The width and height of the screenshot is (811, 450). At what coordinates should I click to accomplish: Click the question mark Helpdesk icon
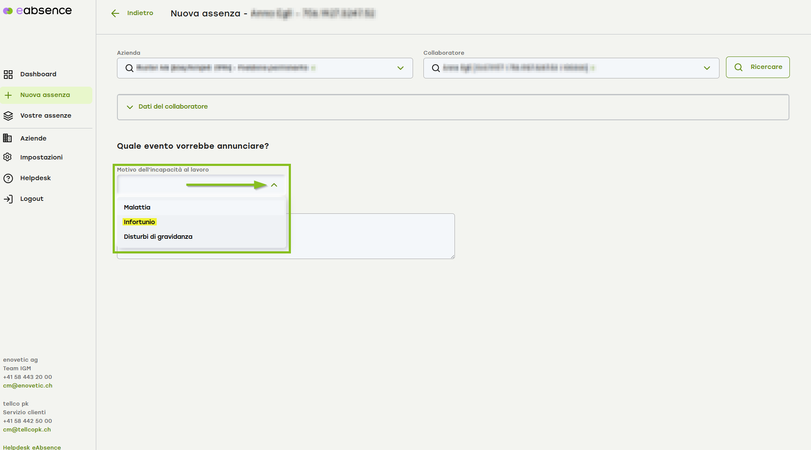click(x=8, y=178)
